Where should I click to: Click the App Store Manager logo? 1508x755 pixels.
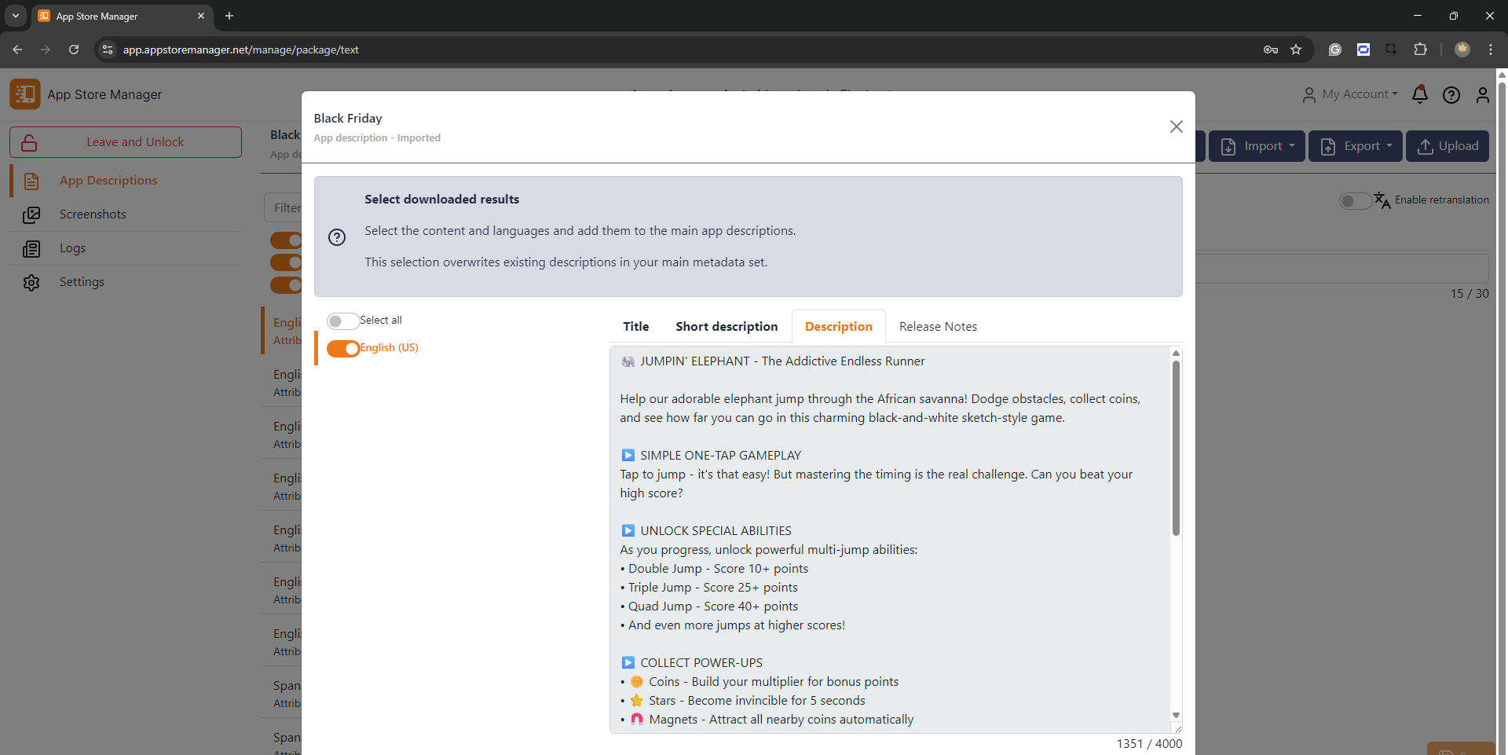pos(25,94)
